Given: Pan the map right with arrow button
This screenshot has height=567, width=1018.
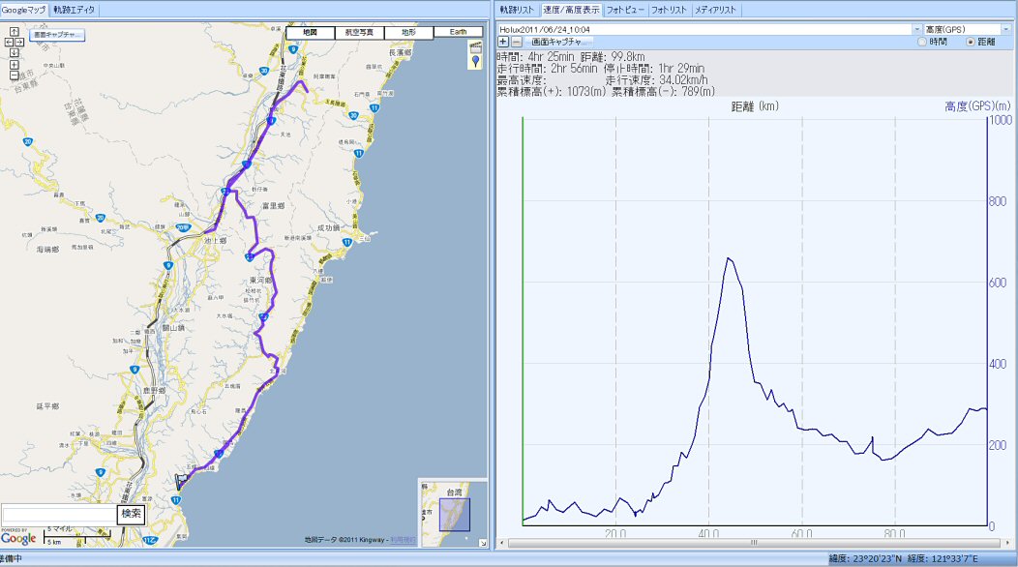Looking at the screenshot, I should (x=19, y=43).
